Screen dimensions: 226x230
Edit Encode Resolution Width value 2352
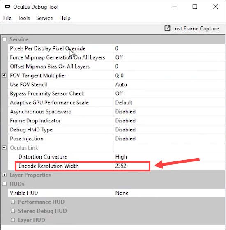point(169,166)
